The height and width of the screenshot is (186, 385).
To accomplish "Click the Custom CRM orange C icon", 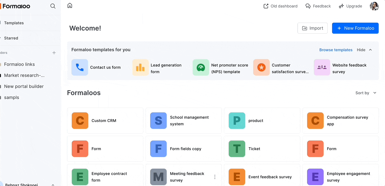I will click(x=80, y=121).
